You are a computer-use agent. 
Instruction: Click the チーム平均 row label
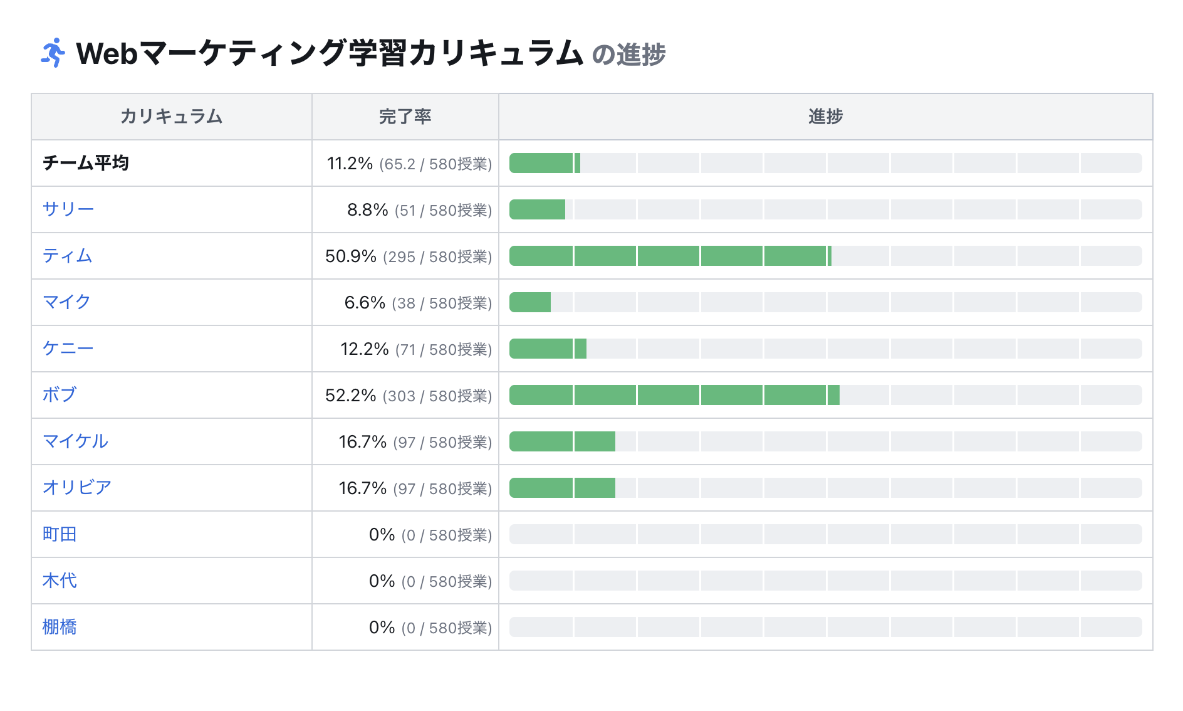pyautogui.click(x=86, y=163)
